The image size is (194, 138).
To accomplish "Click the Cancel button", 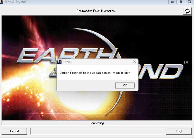I will coord(14,131).
